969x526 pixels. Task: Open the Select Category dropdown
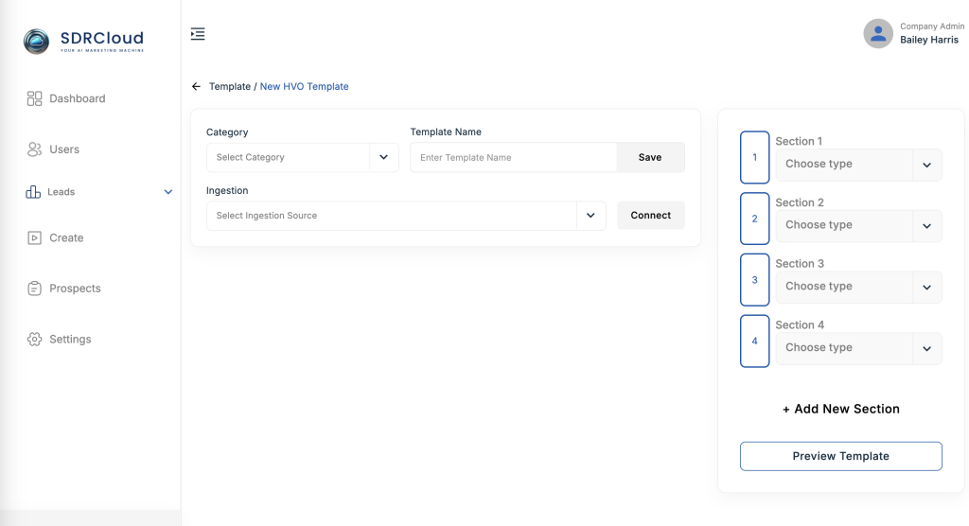[x=302, y=157]
